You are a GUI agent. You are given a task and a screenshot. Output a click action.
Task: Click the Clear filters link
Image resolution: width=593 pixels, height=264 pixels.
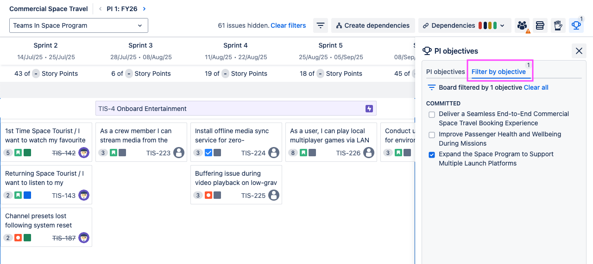pyautogui.click(x=288, y=25)
